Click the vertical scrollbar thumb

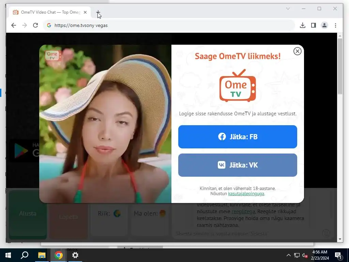(340, 66)
